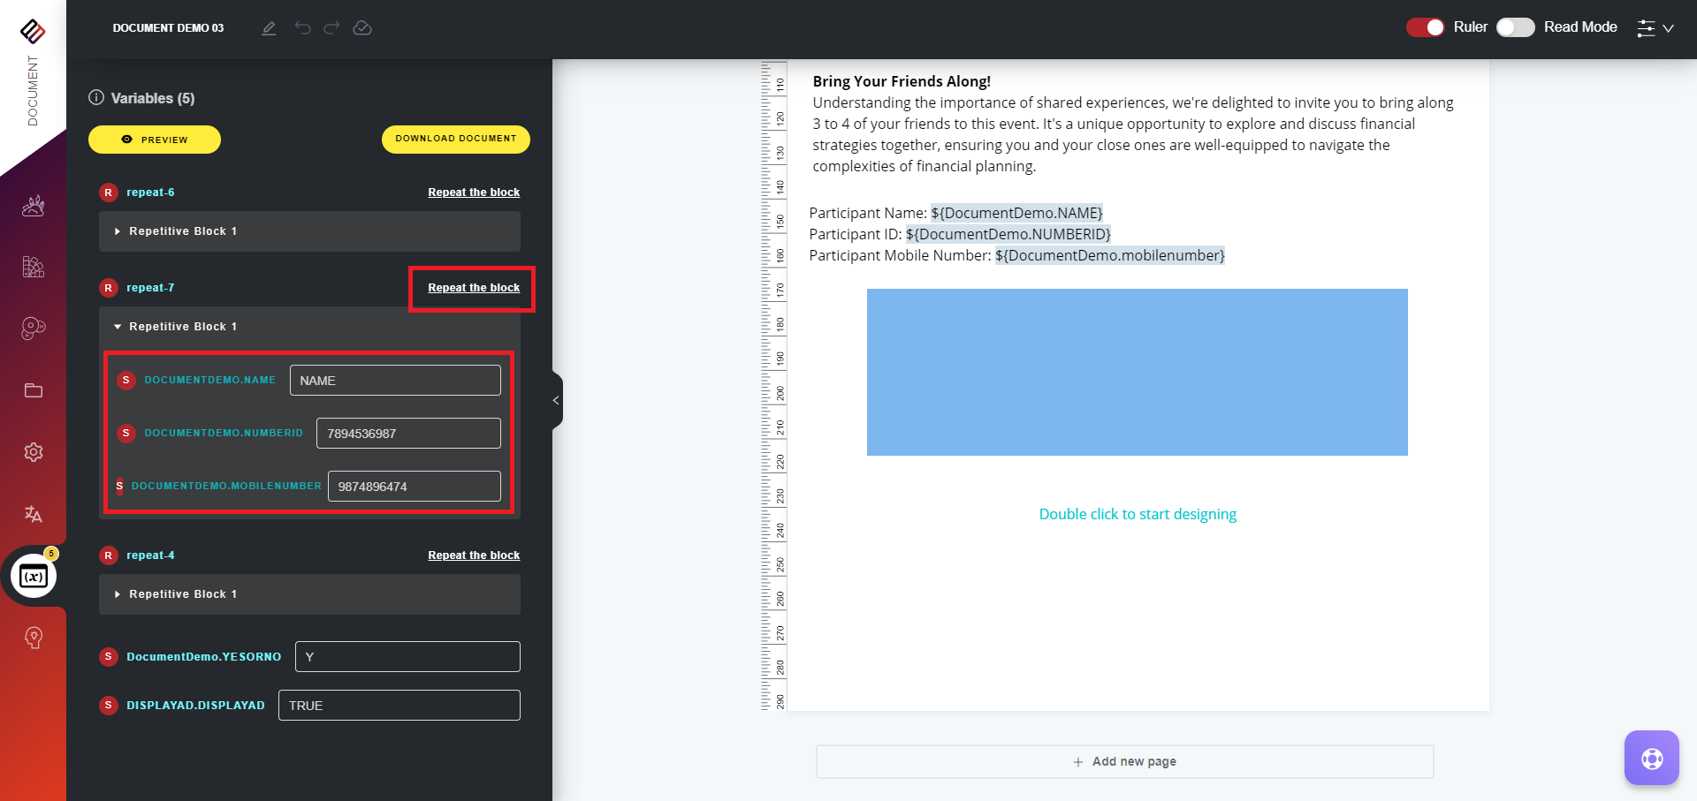The height and width of the screenshot is (801, 1697).
Task: Click Repeat the block for repeat-4
Action: coord(474,555)
